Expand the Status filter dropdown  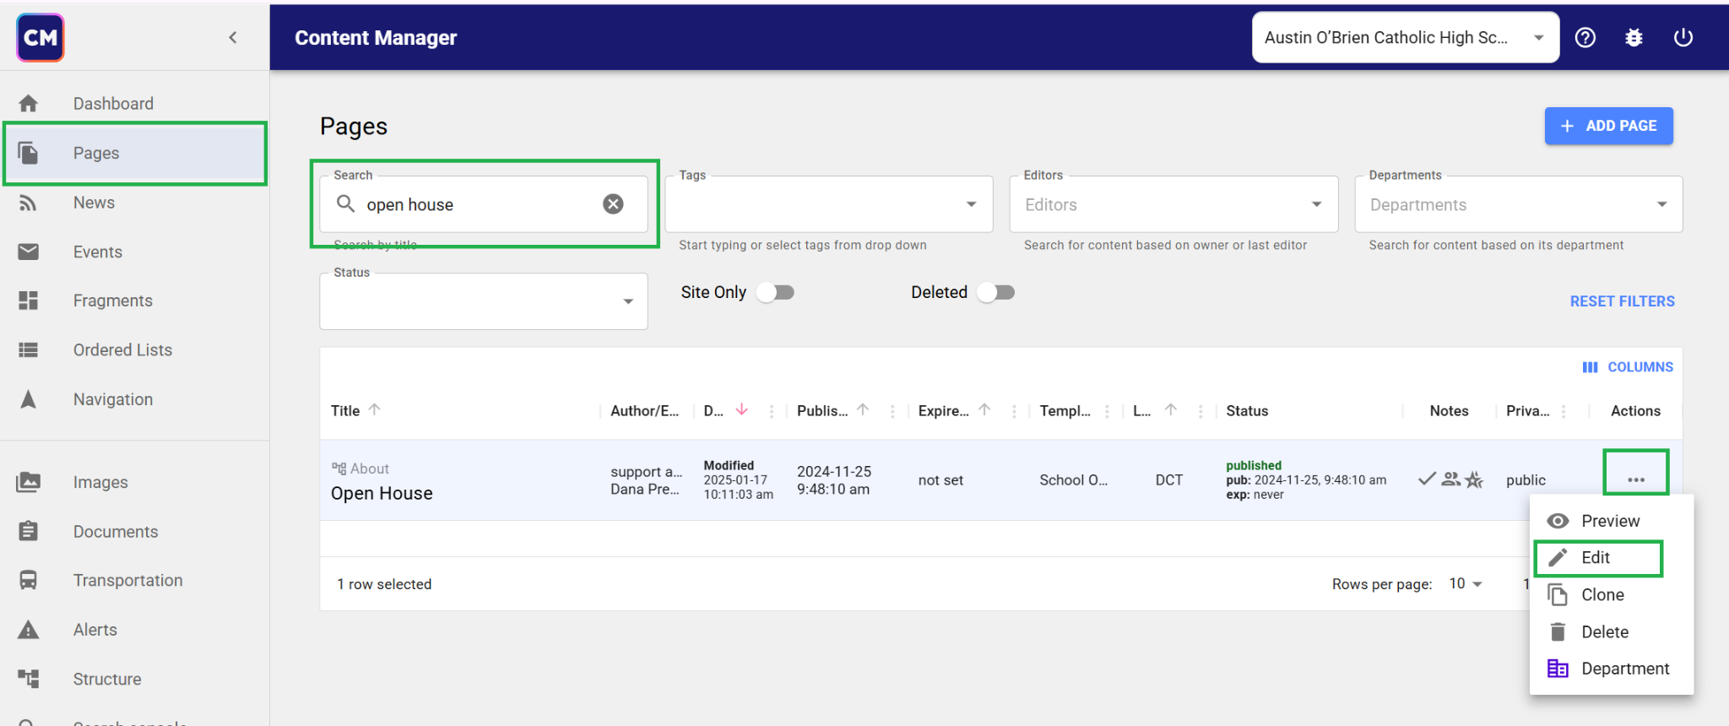(627, 301)
